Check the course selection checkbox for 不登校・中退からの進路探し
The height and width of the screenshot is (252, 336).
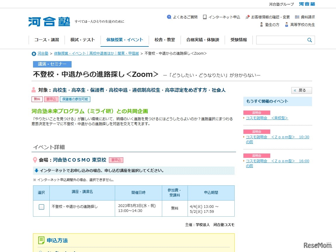tap(41, 206)
